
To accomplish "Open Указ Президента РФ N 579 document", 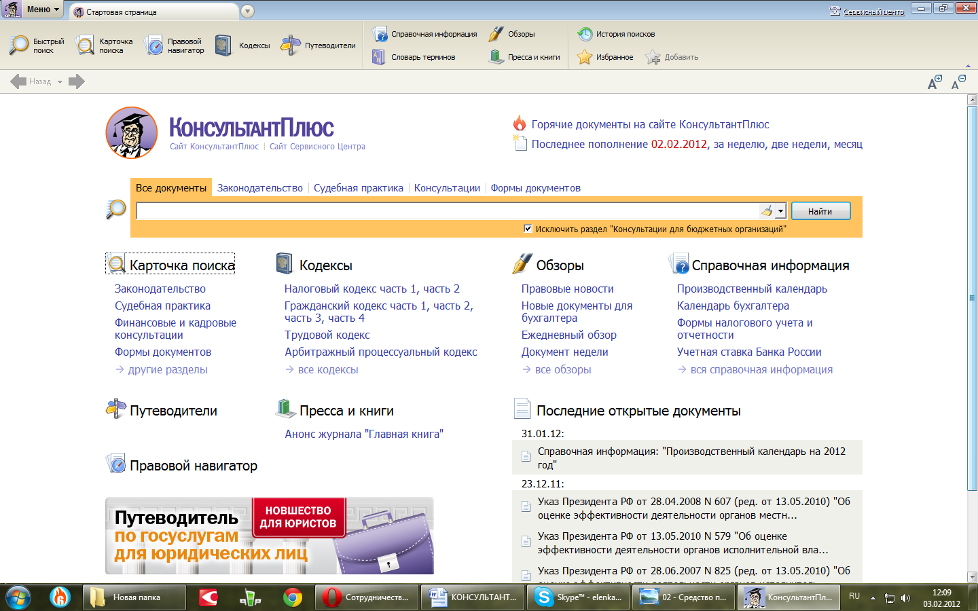I will [x=683, y=542].
